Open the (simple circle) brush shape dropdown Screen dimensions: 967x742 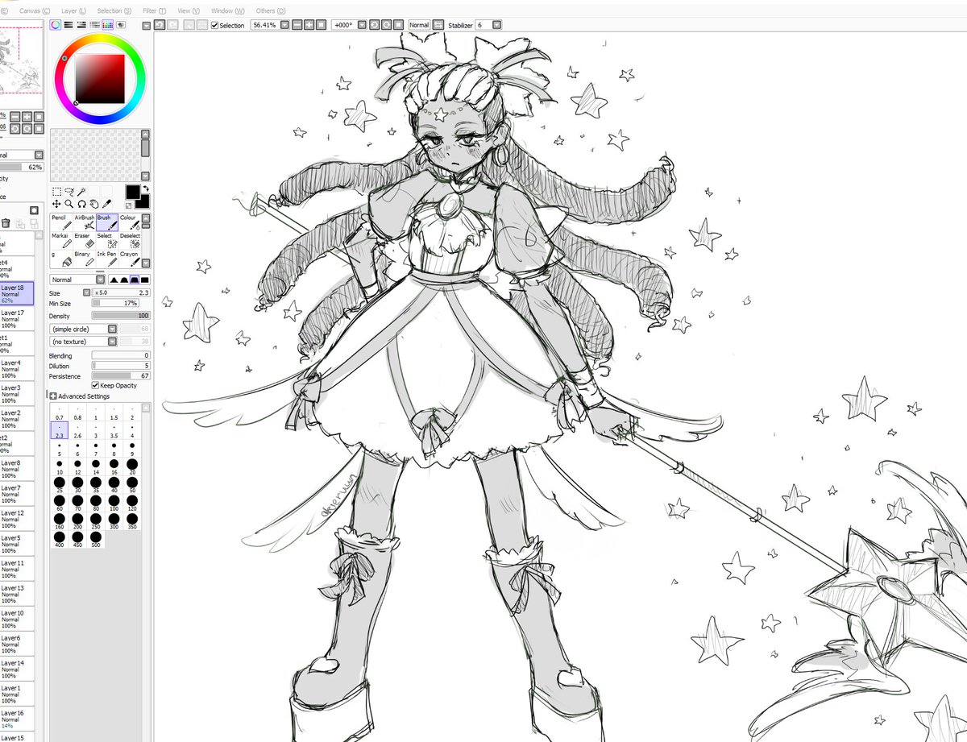[112, 329]
